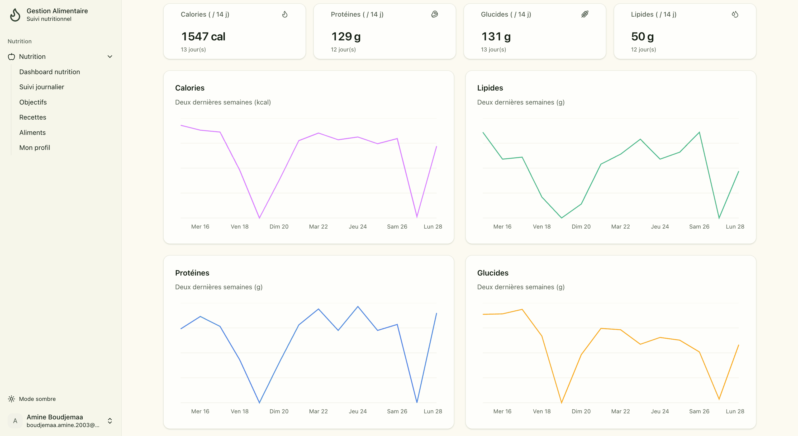Click the green Lipides line chart
This screenshot has height=436, width=798.
point(611,168)
